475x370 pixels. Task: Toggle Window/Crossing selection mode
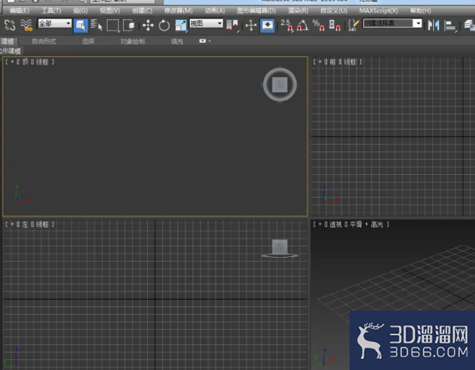129,25
